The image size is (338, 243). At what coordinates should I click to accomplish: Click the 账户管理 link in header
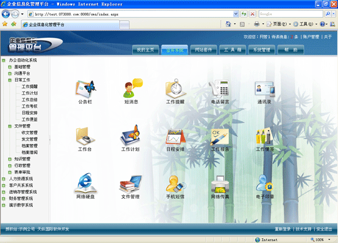point(311,37)
